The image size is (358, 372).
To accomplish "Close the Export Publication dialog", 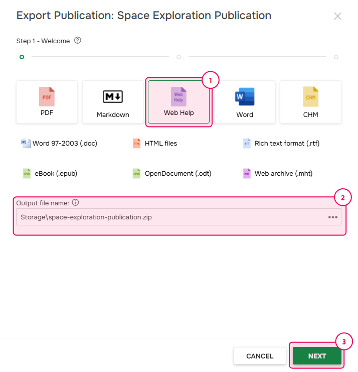I will pyautogui.click(x=337, y=16).
